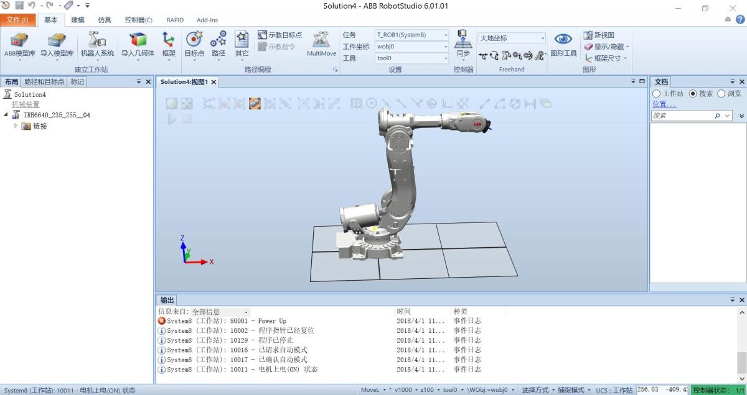747x395 pixels.
Task: Select the Freehand move tool
Action: [483, 56]
